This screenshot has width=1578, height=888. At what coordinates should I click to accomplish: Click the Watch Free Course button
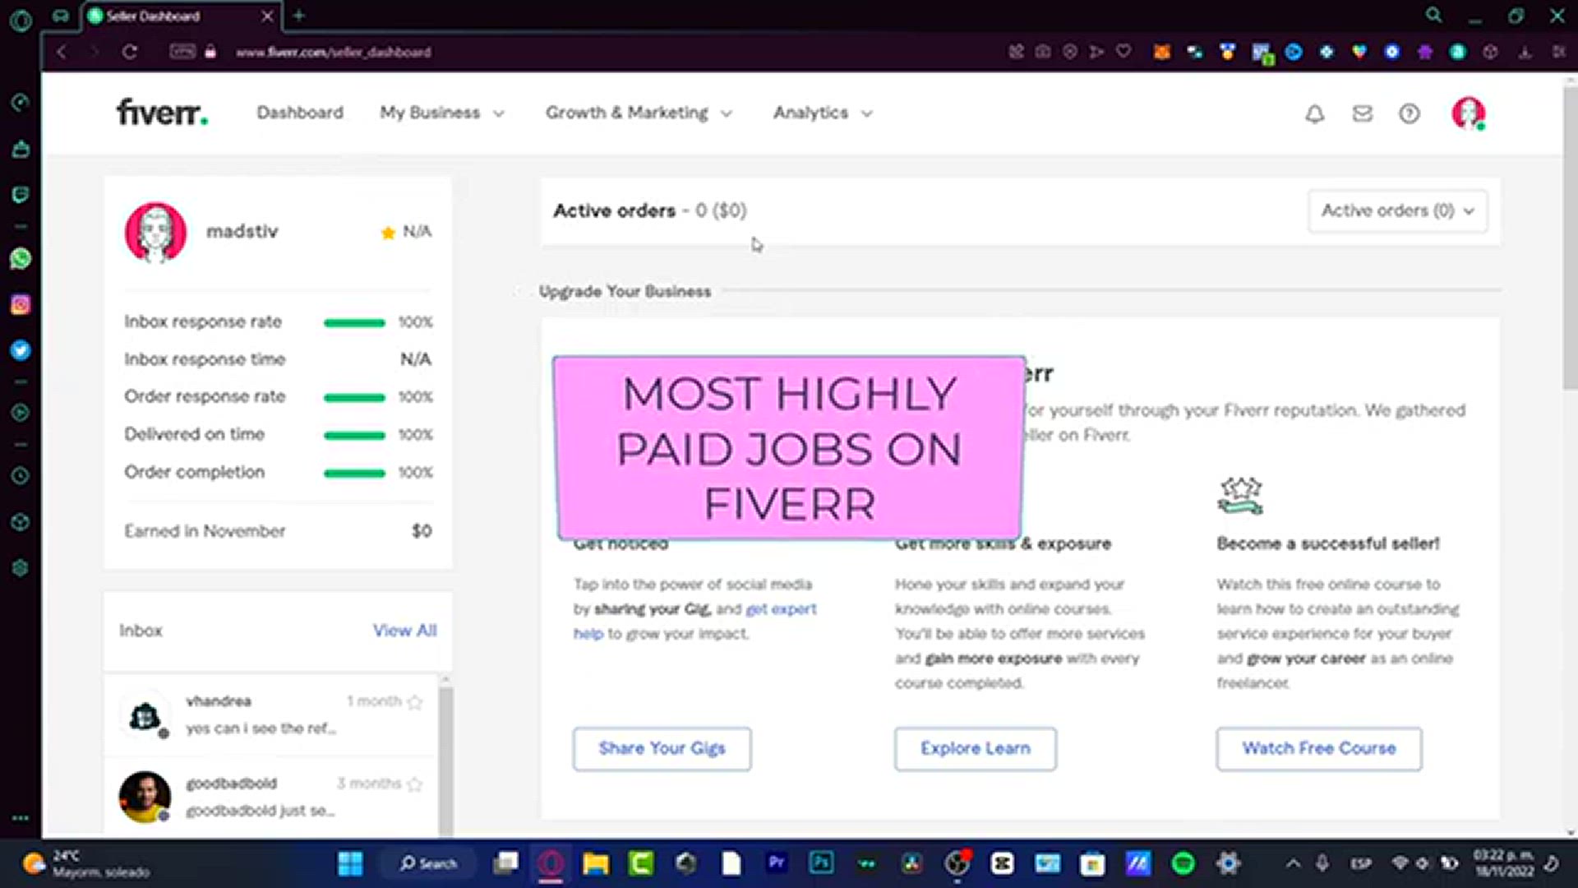coord(1319,748)
